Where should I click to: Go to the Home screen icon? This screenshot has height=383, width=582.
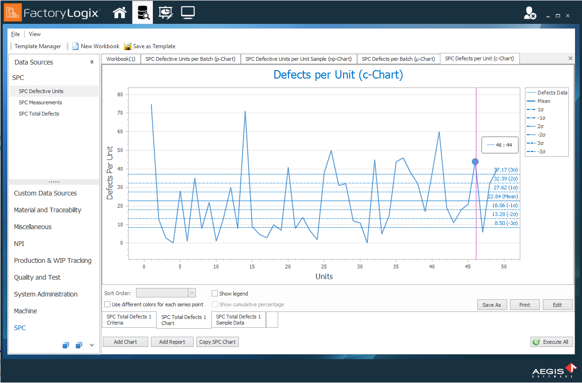click(x=120, y=13)
